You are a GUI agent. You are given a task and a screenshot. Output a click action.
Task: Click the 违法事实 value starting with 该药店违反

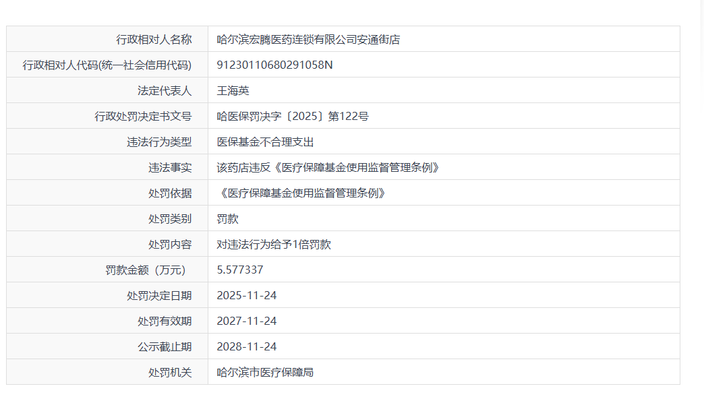[328, 168]
